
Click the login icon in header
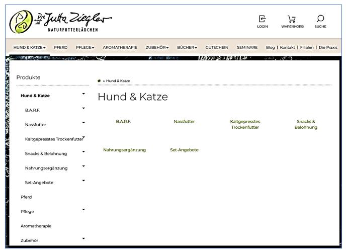[262, 19]
